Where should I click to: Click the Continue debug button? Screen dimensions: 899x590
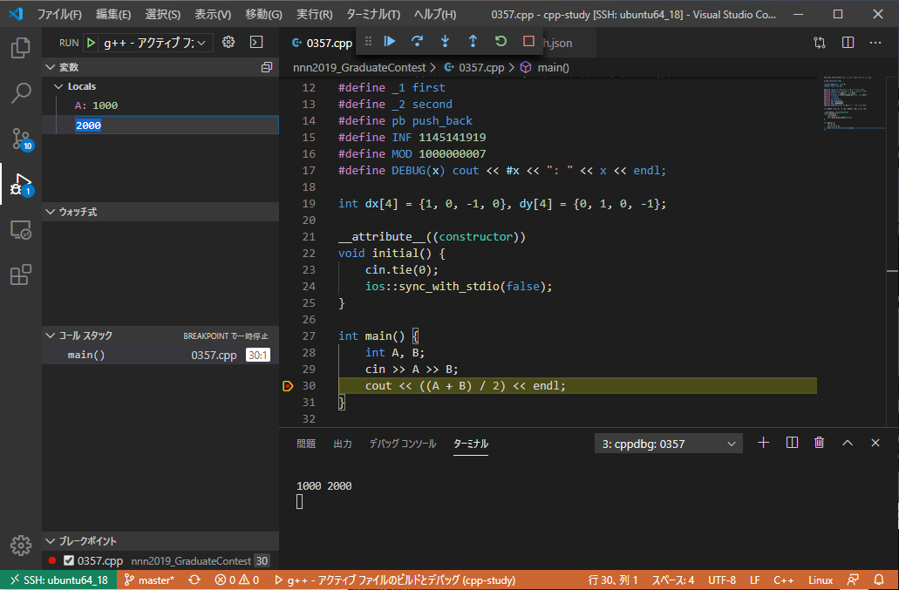click(x=390, y=41)
